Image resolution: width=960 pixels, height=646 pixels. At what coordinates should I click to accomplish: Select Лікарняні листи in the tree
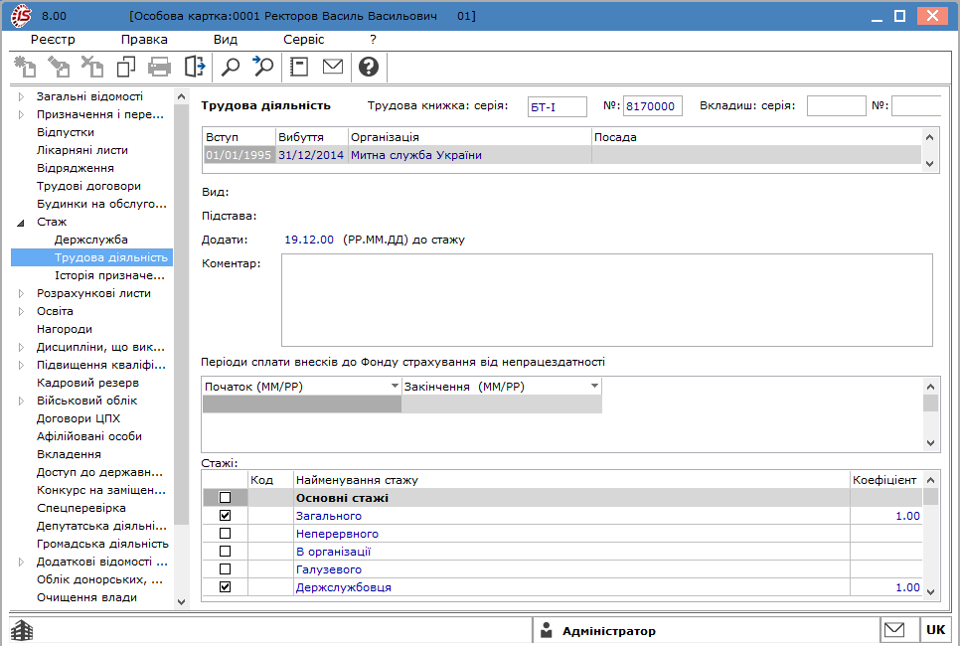pos(82,150)
